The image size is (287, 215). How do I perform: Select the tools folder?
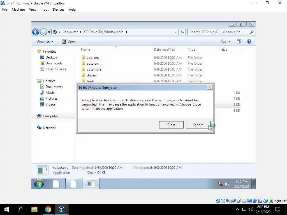(x=91, y=81)
